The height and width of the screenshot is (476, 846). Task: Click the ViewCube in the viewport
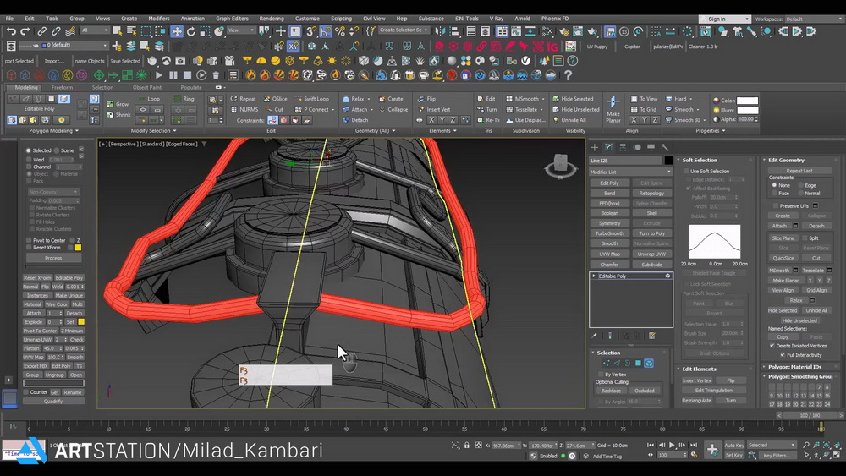pyautogui.click(x=561, y=165)
